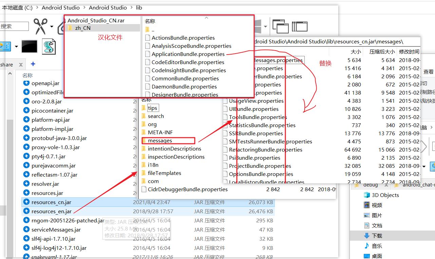This screenshot has height=259, width=435.
Task: Click the 压缩后大小 column header
Action: tap(382, 52)
